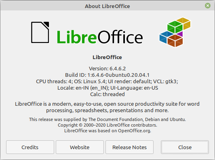This screenshot has height=160, width=215.
Task: Click the small purple cube face
Action: pos(180,34)
